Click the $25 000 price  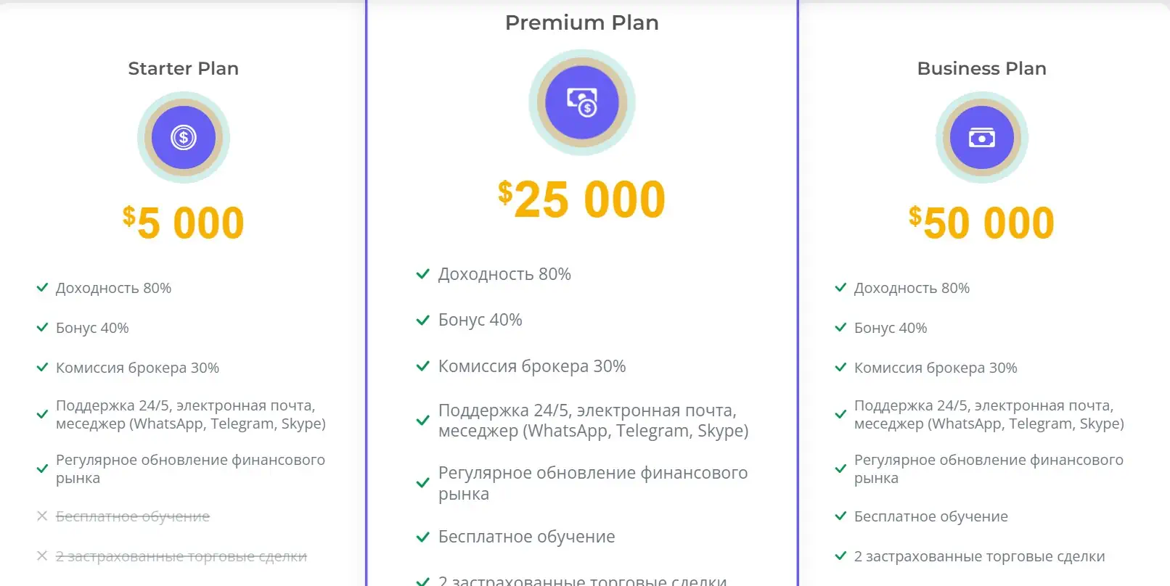tap(582, 199)
